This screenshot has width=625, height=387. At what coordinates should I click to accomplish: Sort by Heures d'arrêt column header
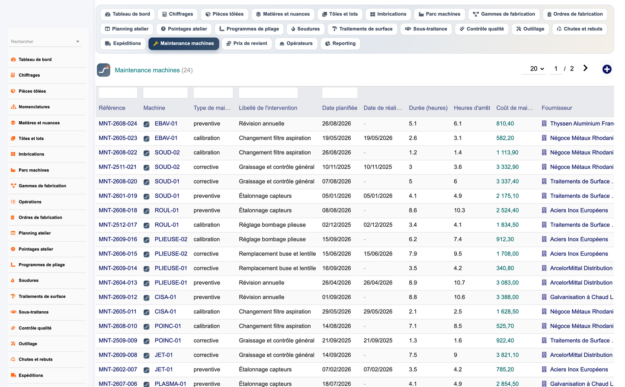(472, 108)
